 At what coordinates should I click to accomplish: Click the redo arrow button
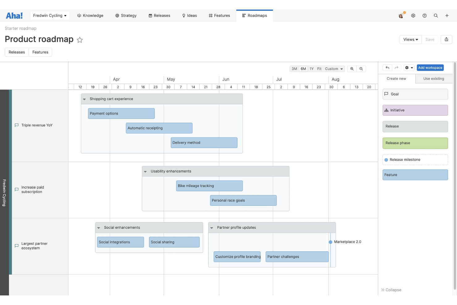pos(396,68)
